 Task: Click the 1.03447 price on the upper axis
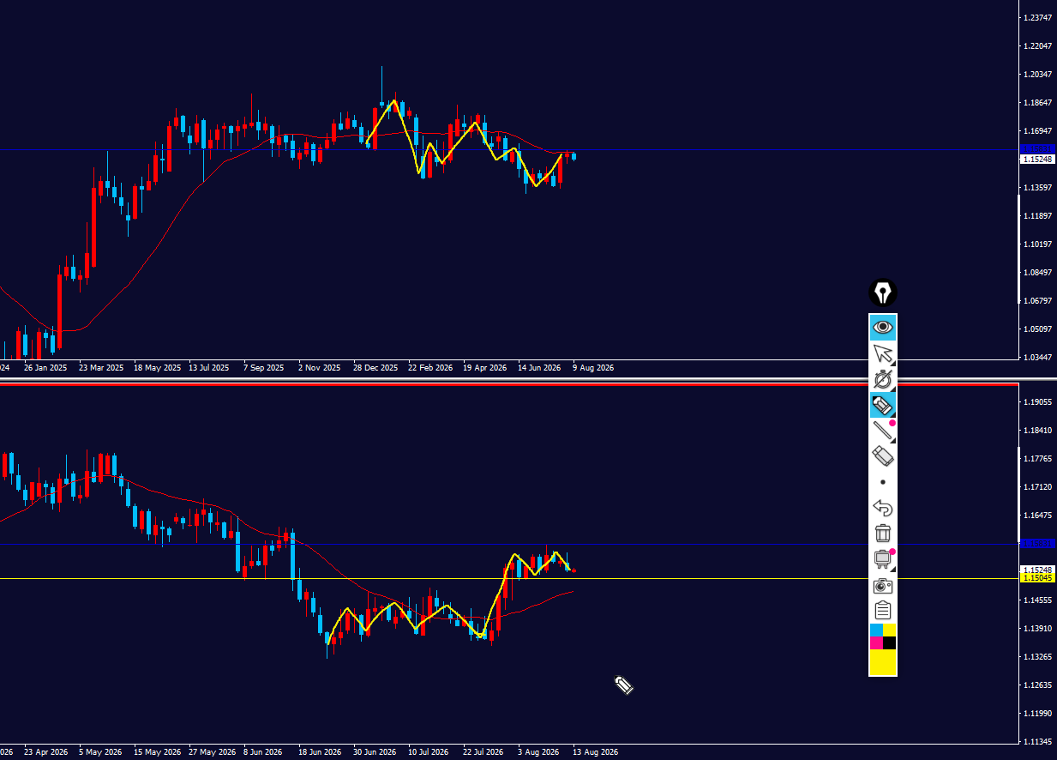click(1037, 357)
